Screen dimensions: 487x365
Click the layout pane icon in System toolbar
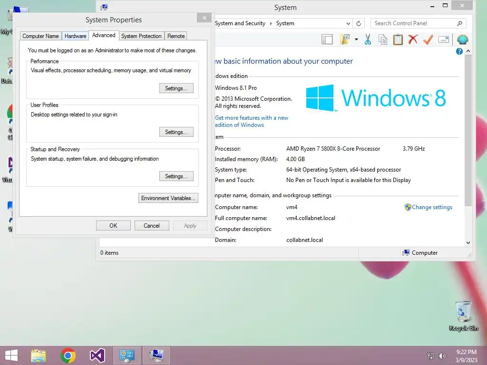(x=327, y=40)
